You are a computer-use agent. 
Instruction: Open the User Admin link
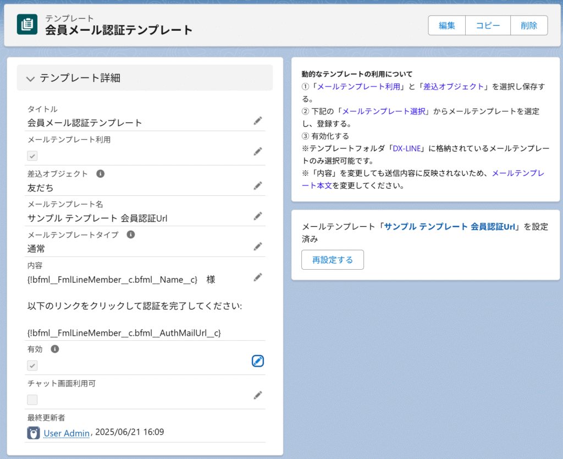(66, 434)
